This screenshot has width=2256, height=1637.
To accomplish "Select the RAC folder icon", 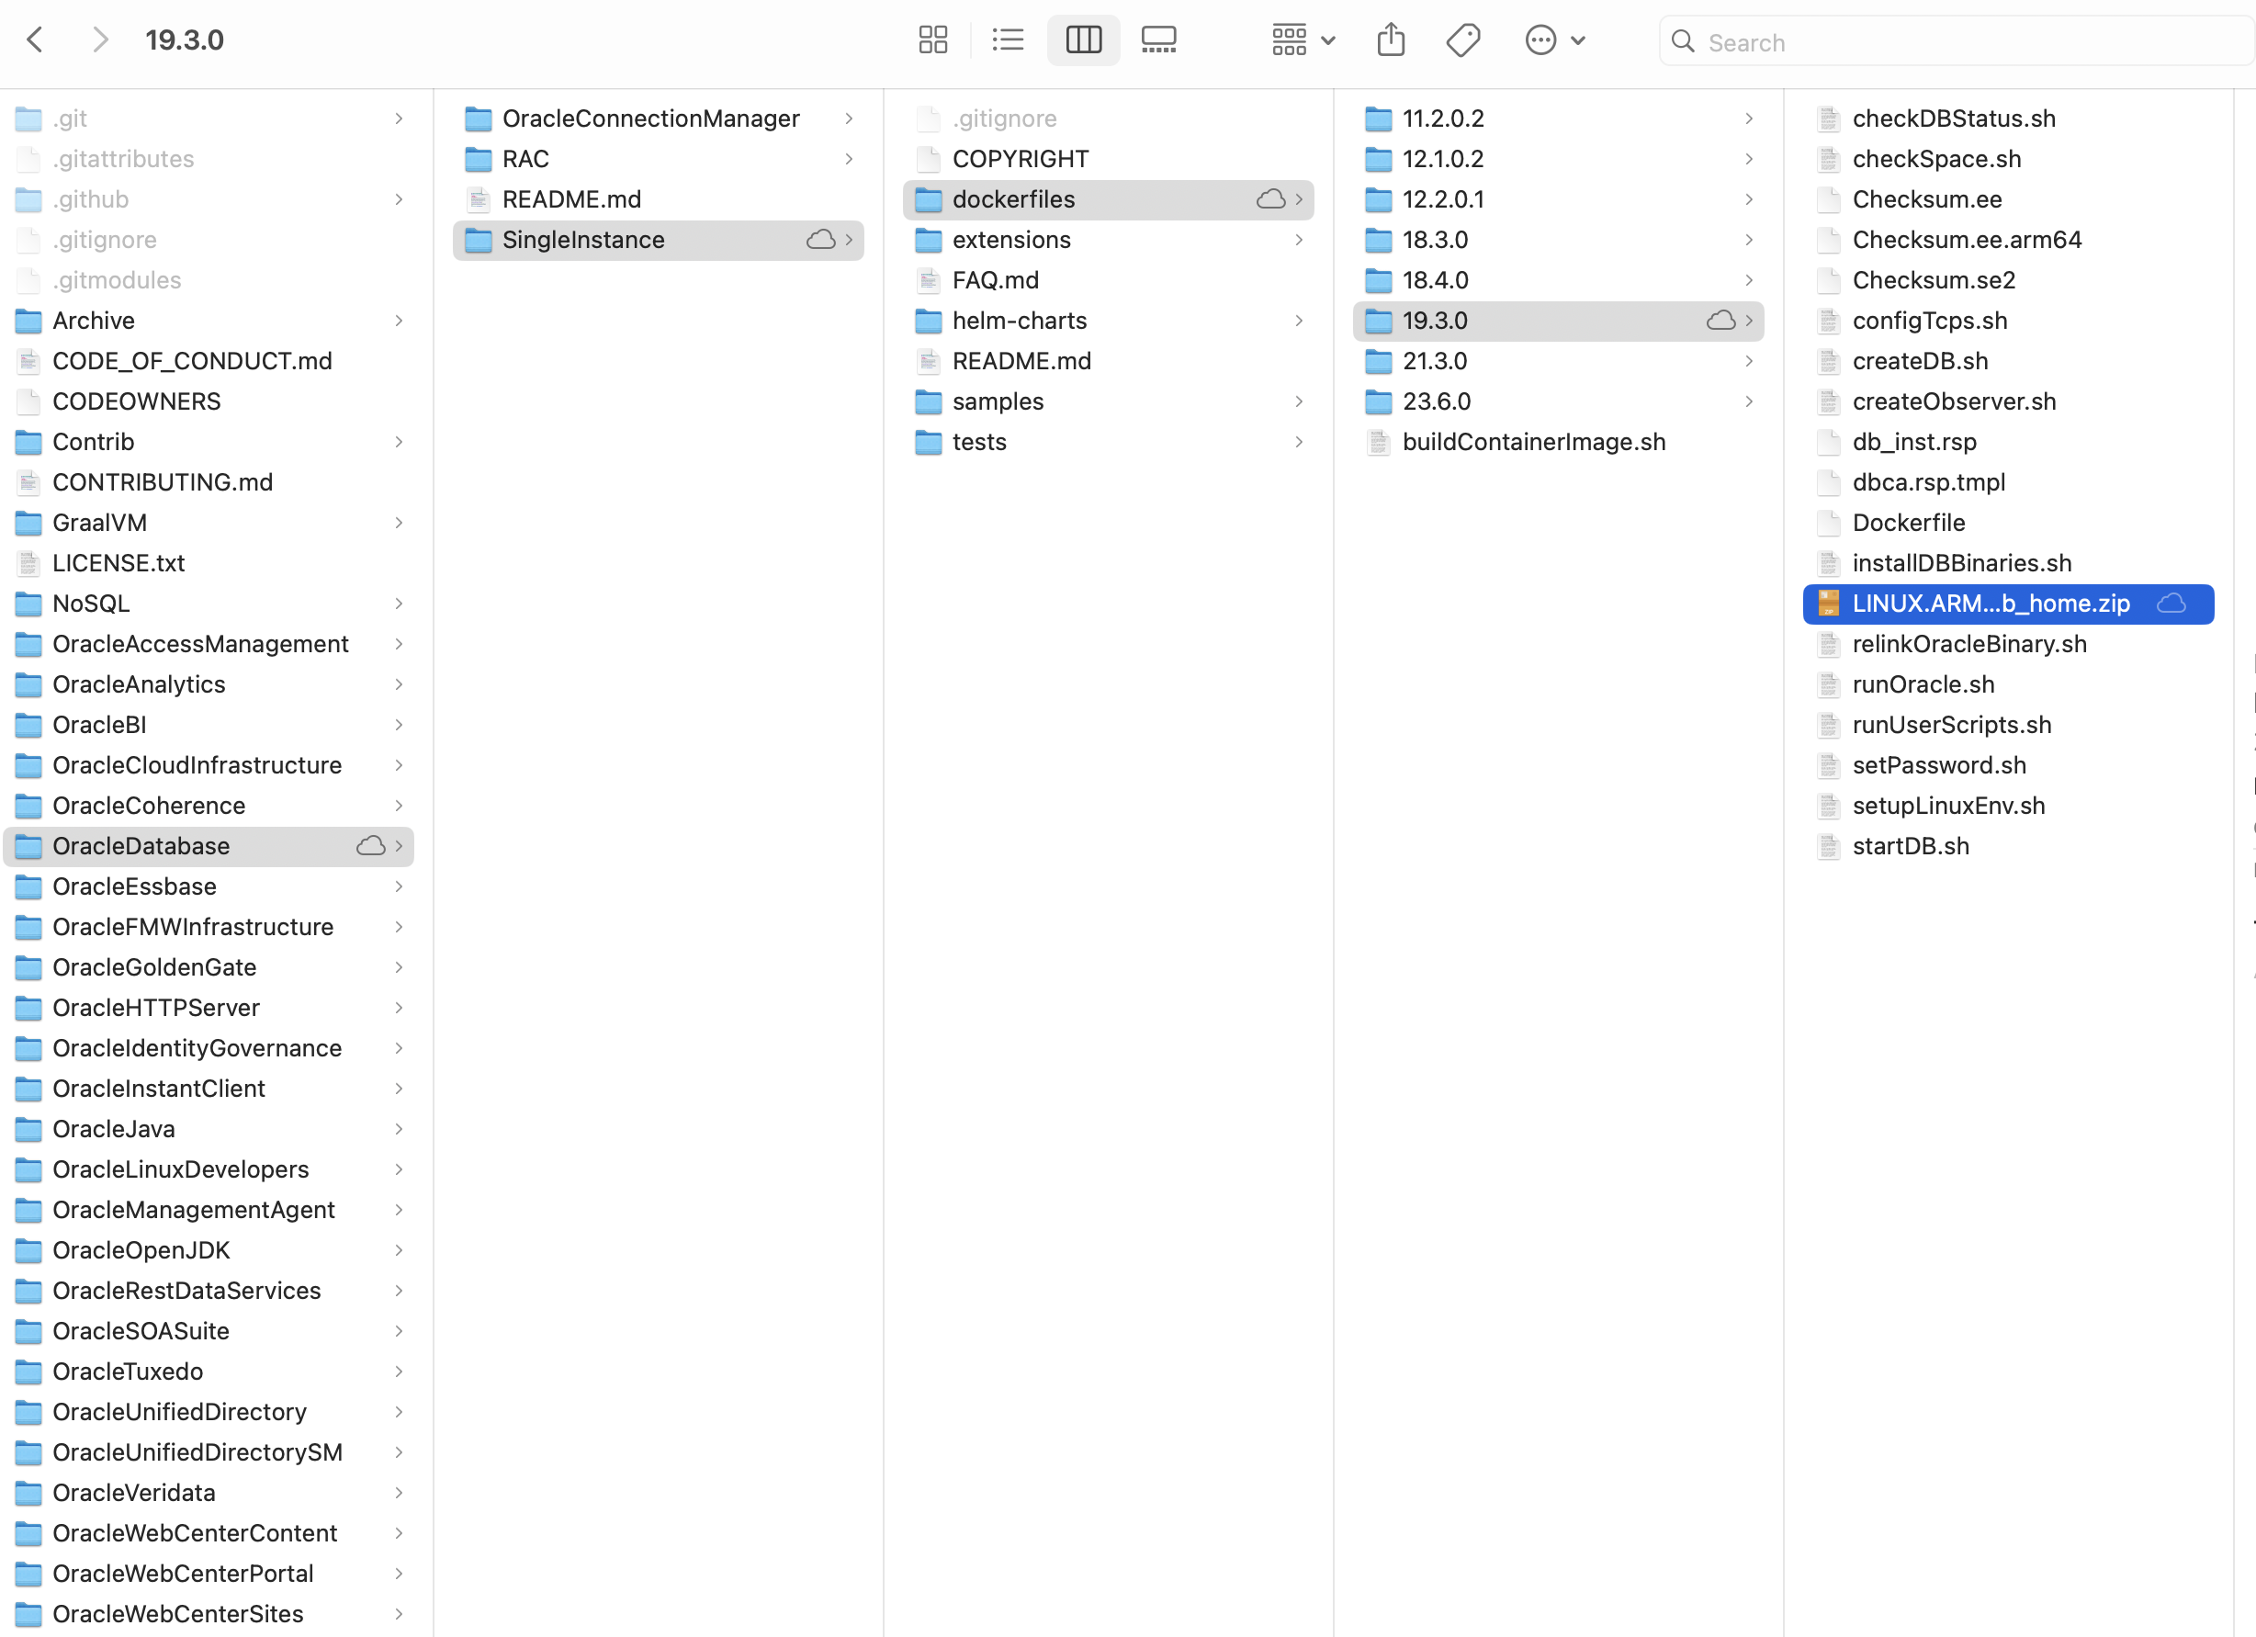I will point(479,159).
